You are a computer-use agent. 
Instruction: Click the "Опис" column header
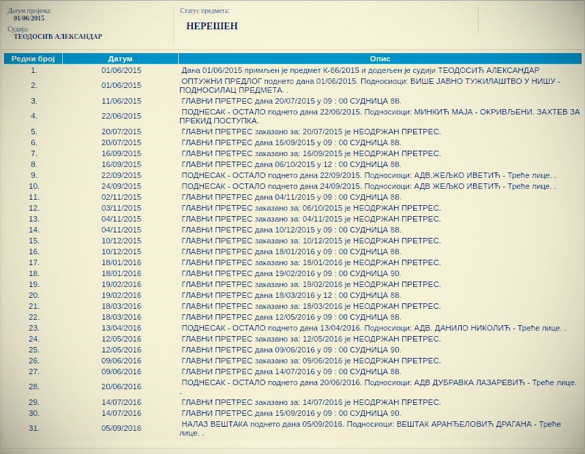[380, 59]
